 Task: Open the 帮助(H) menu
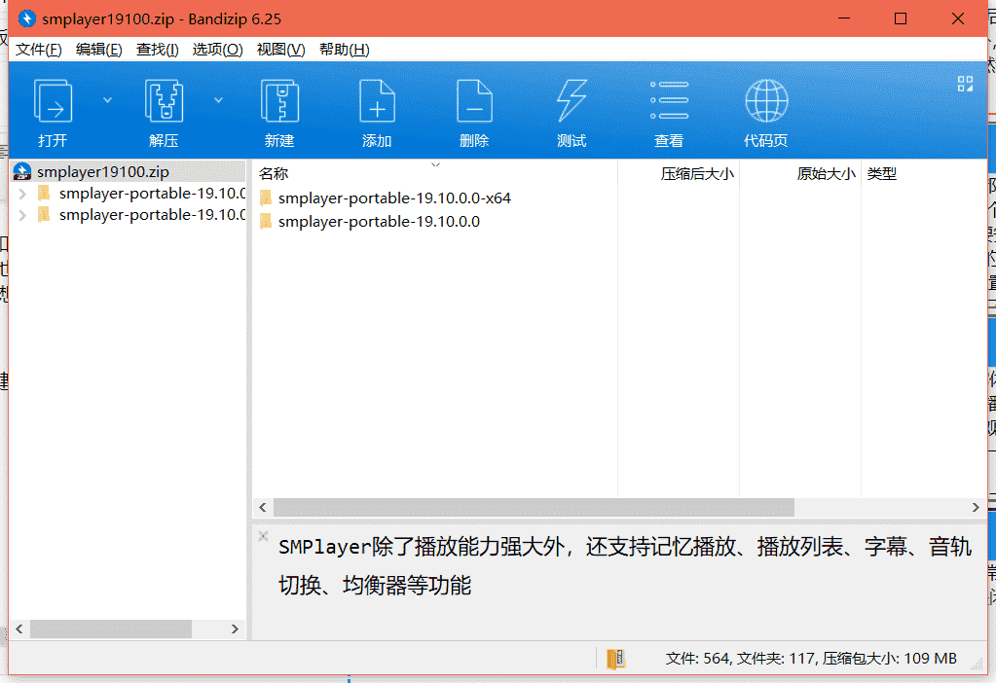(345, 50)
